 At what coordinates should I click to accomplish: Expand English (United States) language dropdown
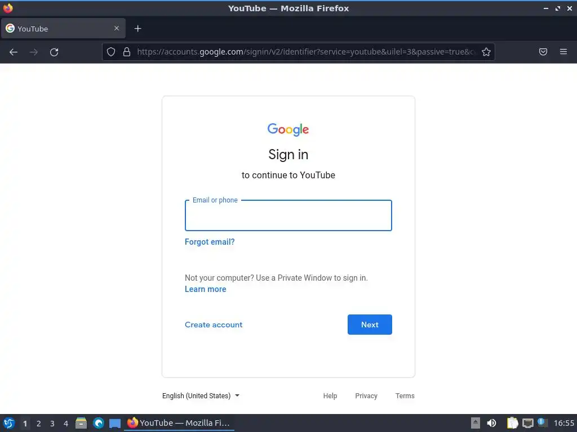(201, 395)
